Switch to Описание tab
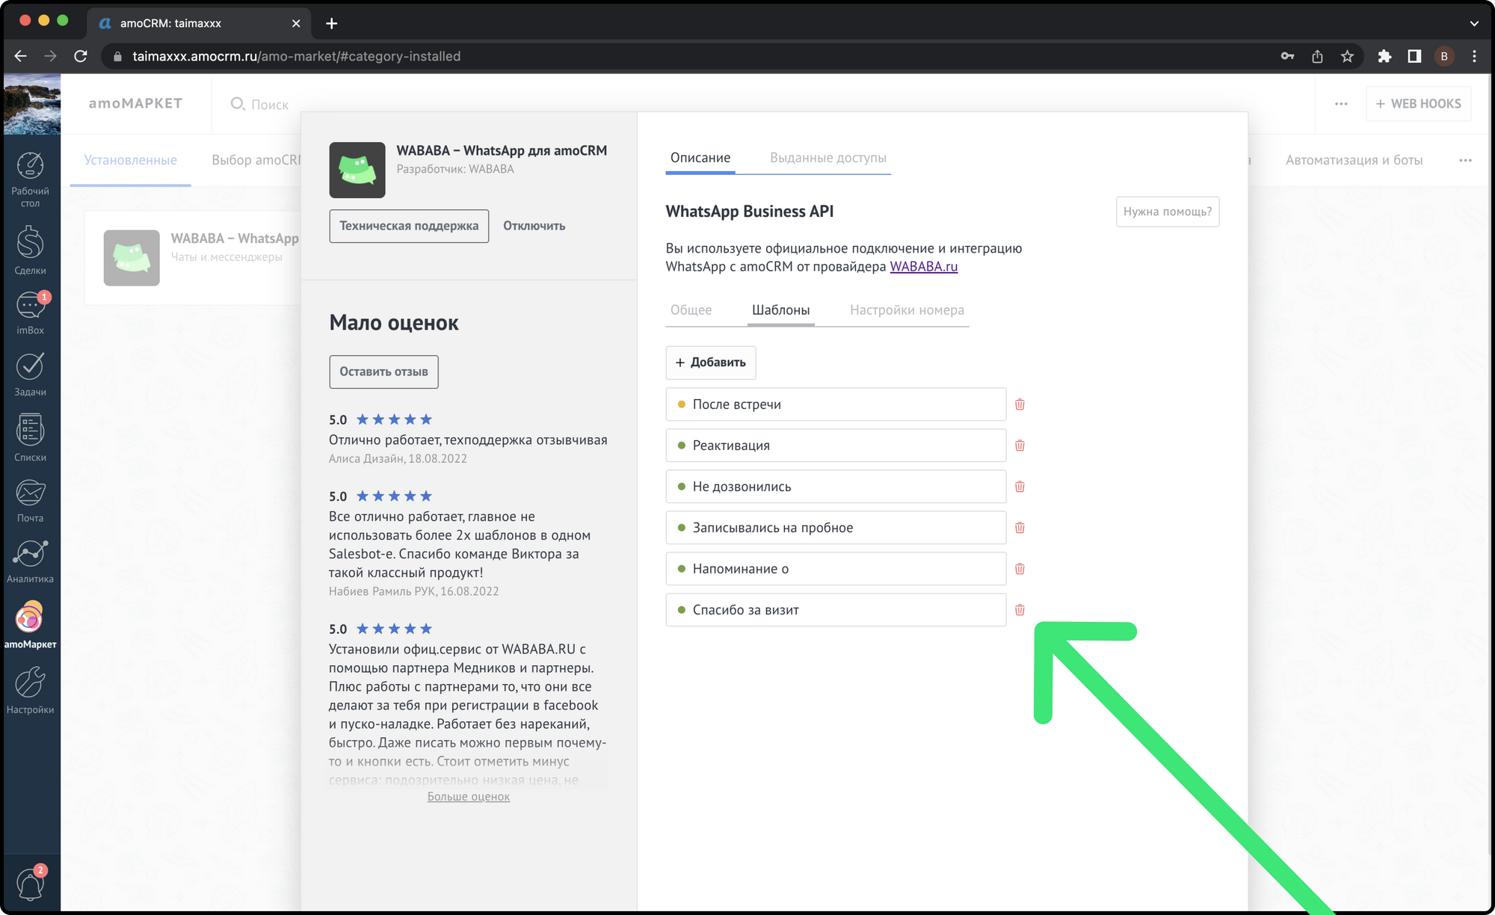The image size is (1495, 915). pyautogui.click(x=700, y=158)
